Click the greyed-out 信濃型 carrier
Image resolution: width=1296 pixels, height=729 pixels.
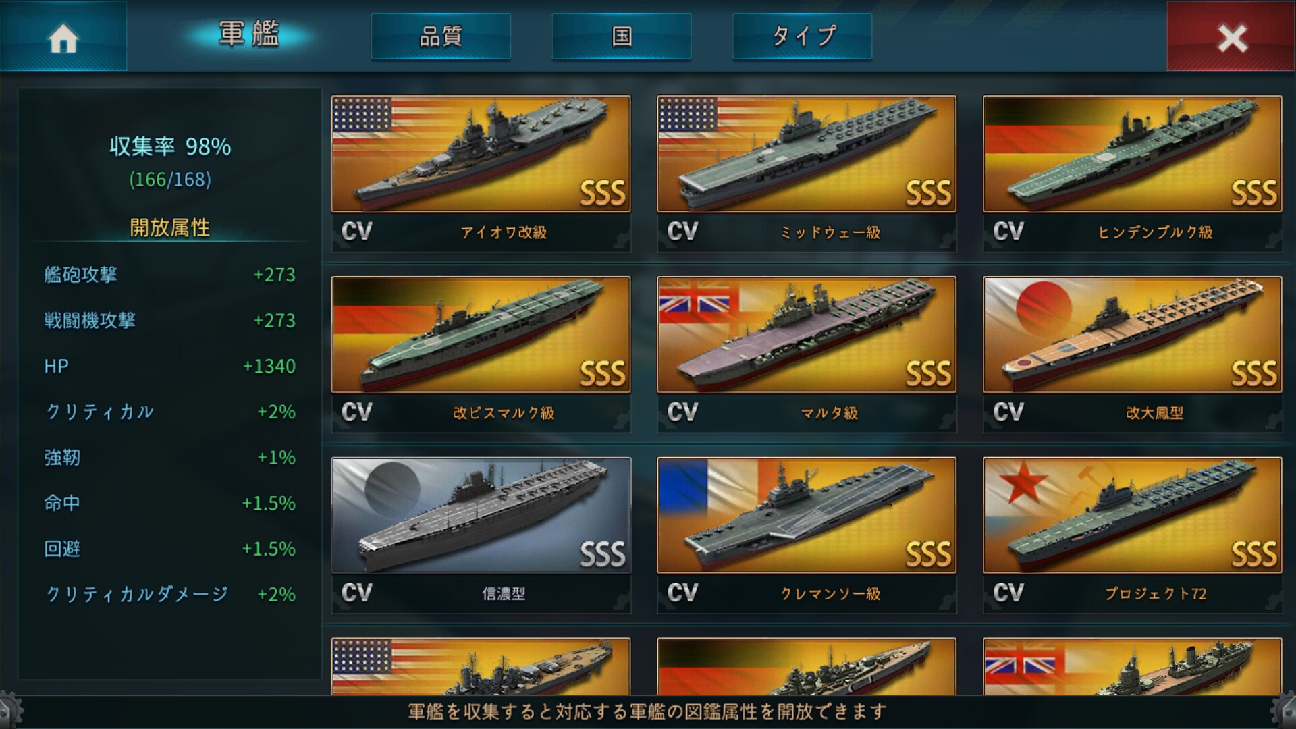coord(481,535)
